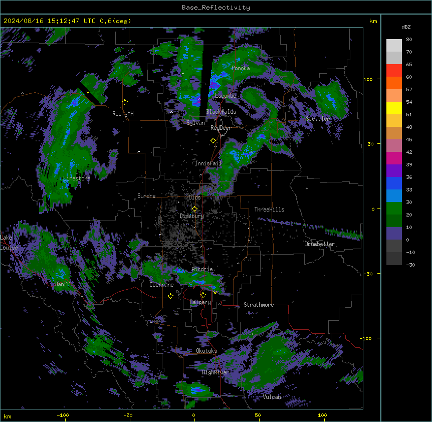Viewport: 432px width, 422px height.
Task: Click the pink swatch between 45 and 42 dBZ
Action: (394, 146)
